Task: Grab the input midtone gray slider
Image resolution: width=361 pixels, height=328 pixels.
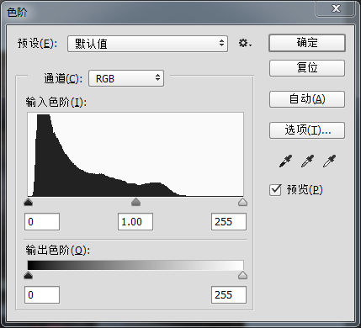Action: [135, 202]
